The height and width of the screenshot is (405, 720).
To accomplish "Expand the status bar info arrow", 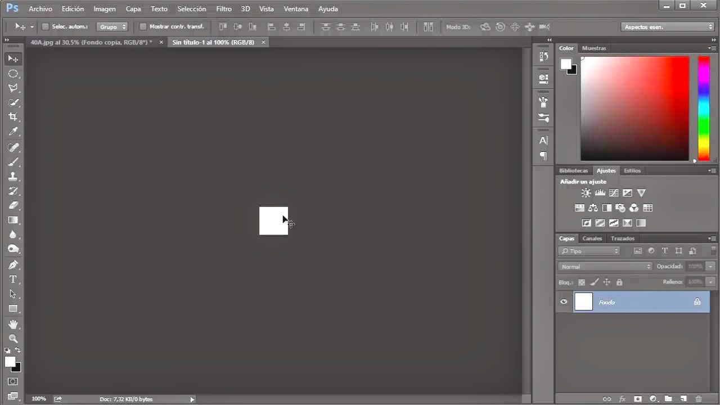I will 192,399.
